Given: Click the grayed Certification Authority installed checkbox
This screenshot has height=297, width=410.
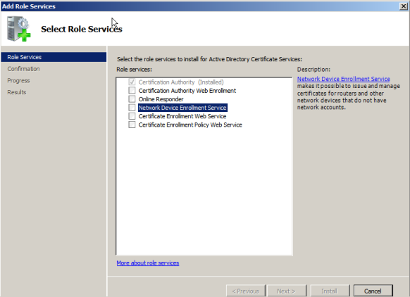Looking at the screenshot, I should pos(132,82).
